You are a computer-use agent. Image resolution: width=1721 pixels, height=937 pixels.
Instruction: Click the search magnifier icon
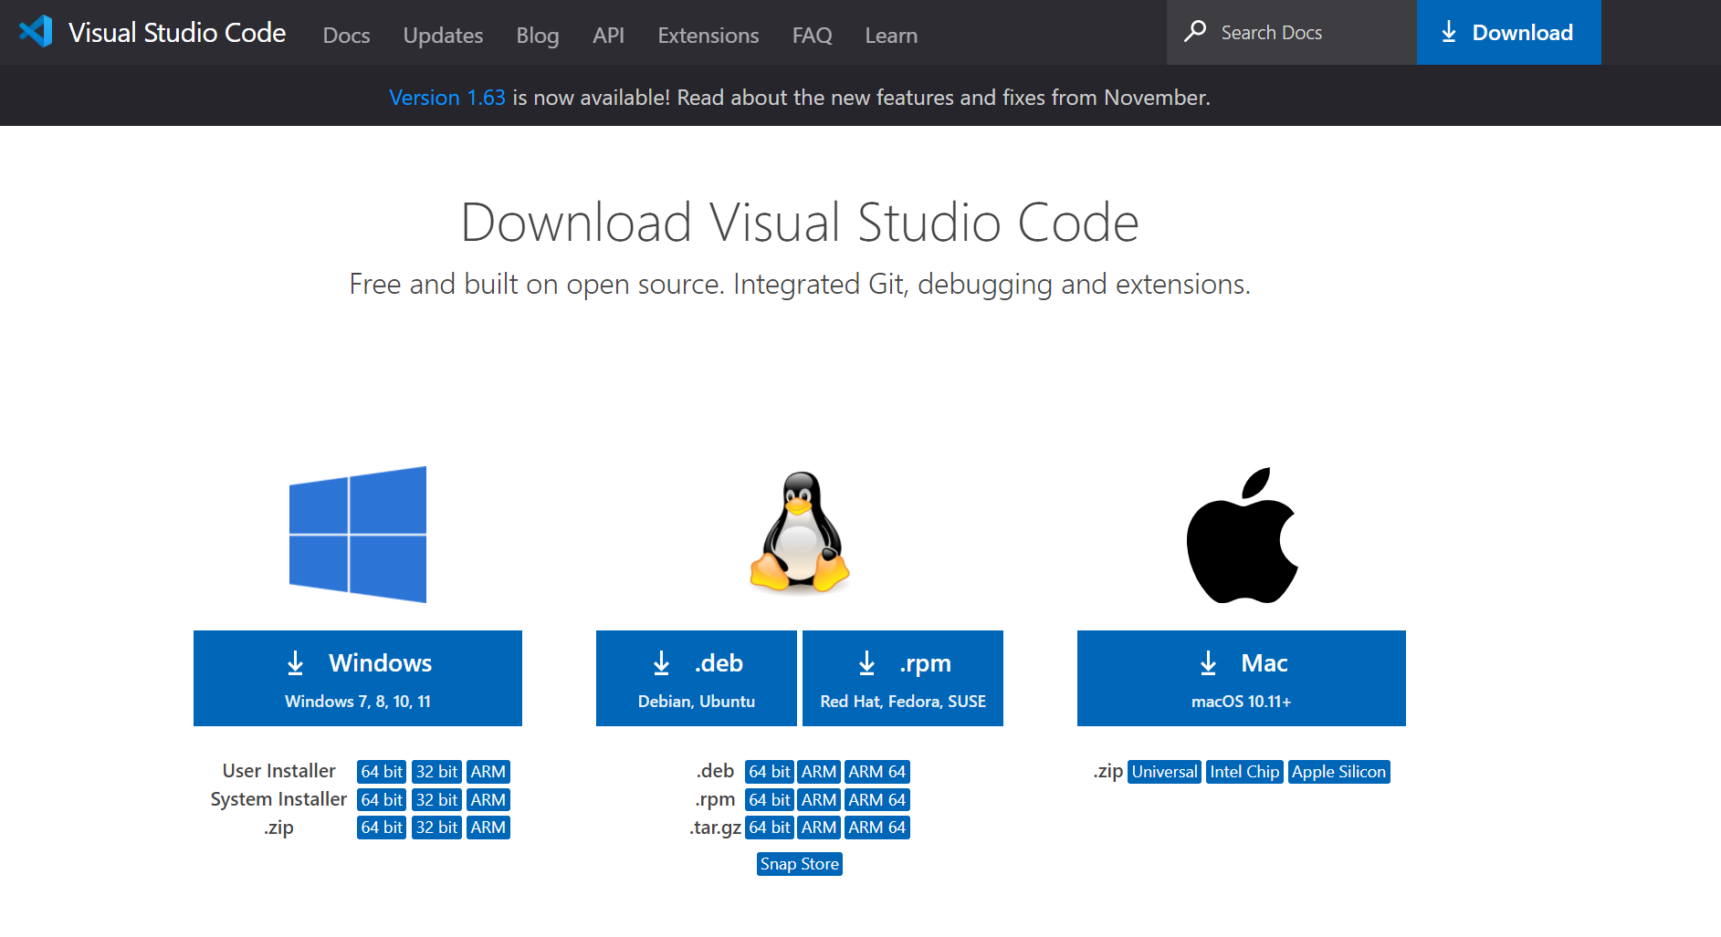pos(1195,32)
